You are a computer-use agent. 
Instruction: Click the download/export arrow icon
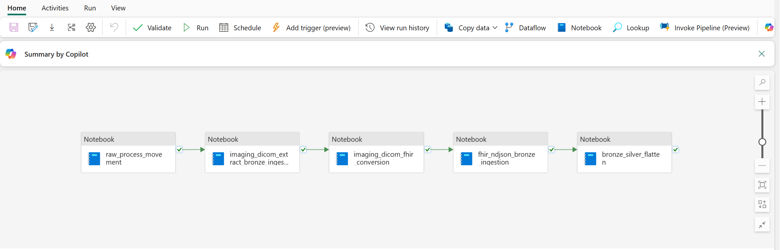(52, 27)
